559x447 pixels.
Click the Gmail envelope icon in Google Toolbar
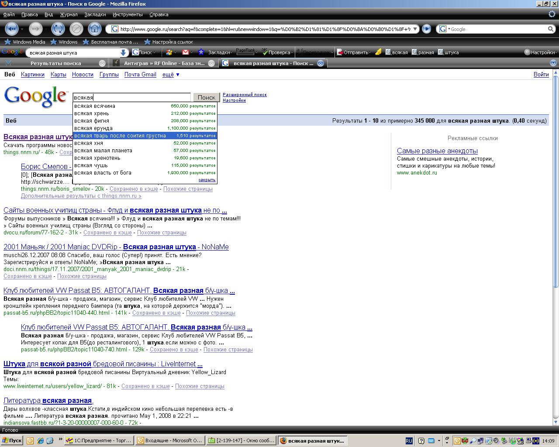pos(185,52)
